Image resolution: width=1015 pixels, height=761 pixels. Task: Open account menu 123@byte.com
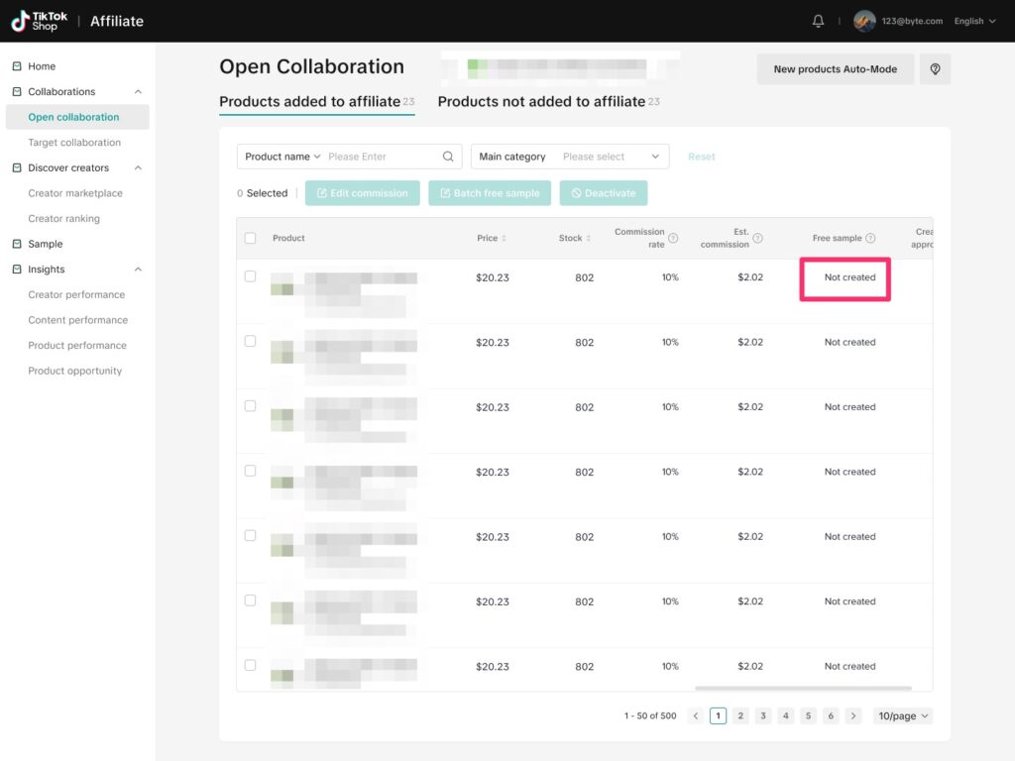pyautogui.click(x=912, y=22)
